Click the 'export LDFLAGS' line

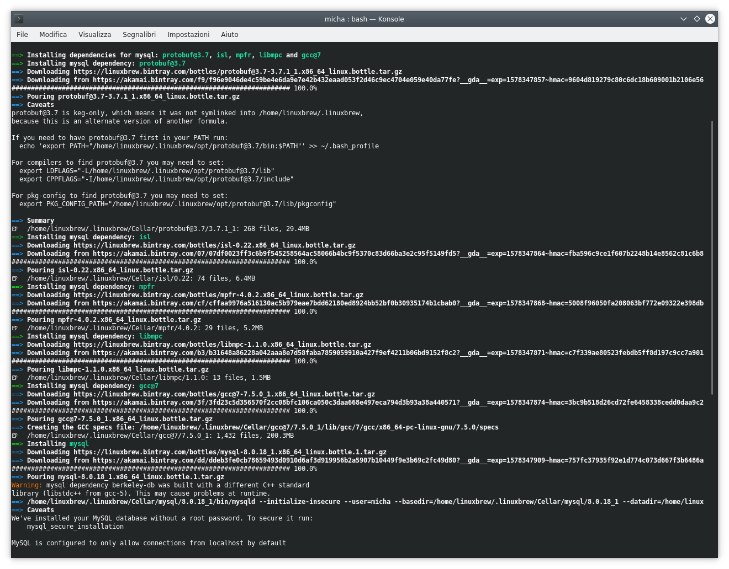tap(146, 171)
